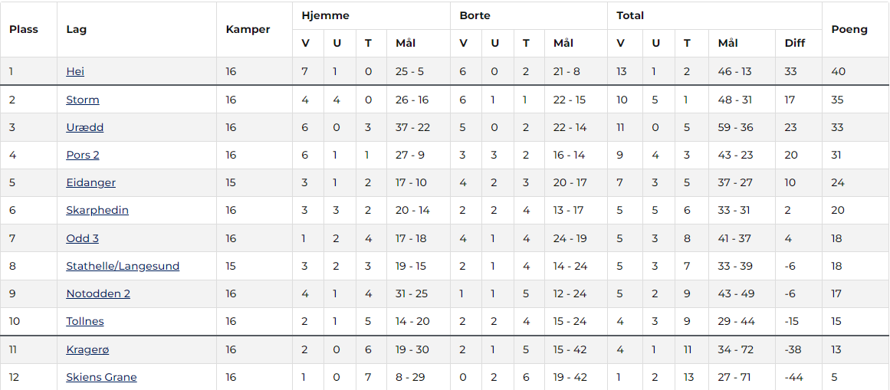Image resolution: width=890 pixels, height=390 pixels.
Task: Click the Plass column header
Action: coord(24,30)
